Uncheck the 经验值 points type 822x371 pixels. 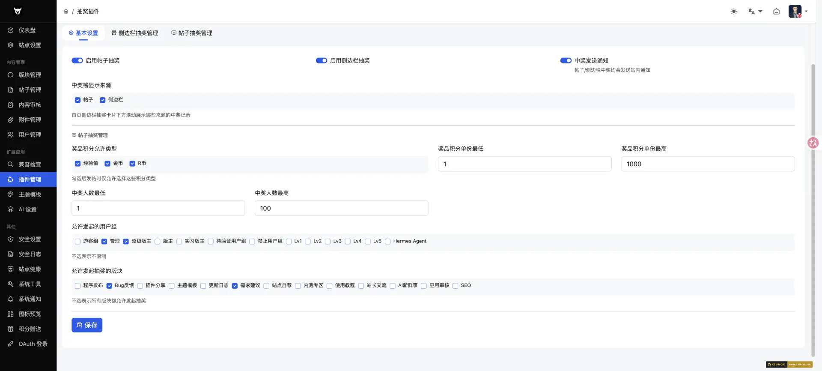coord(77,164)
